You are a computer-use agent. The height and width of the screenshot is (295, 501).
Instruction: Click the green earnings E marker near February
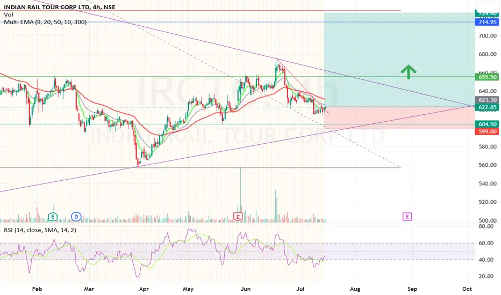(53, 217)
